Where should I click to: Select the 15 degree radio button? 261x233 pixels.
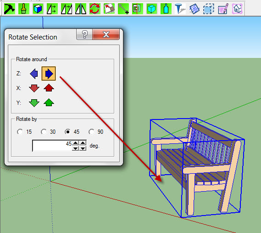[20, 132]
